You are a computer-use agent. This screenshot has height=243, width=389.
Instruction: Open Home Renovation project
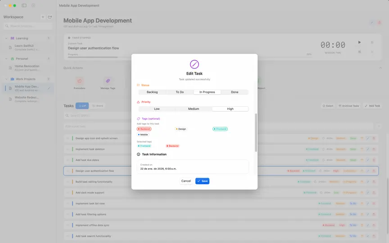(x=27, y=68)
